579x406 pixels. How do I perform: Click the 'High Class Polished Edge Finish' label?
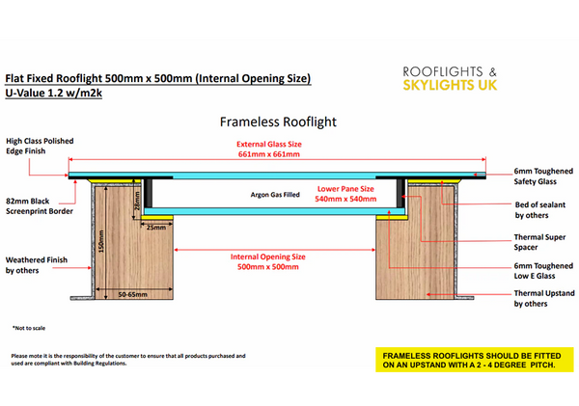tap(40, 147)
